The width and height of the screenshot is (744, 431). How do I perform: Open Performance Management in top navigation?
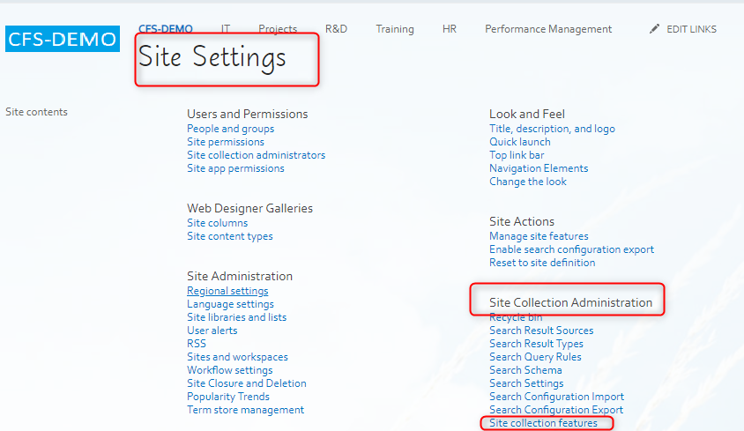point(548,29)
